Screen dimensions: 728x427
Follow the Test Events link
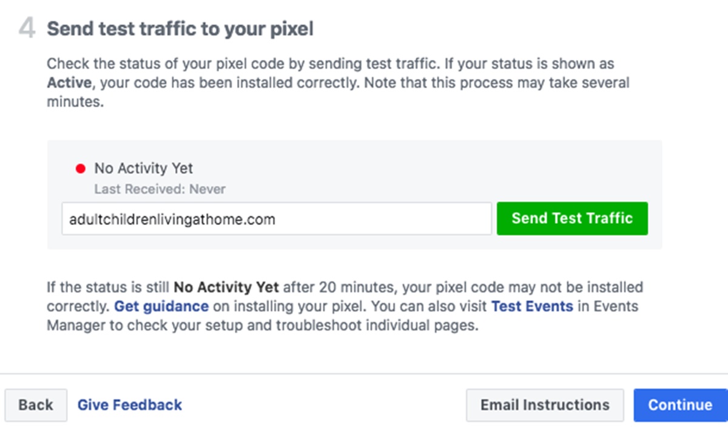tap(532, 306)
